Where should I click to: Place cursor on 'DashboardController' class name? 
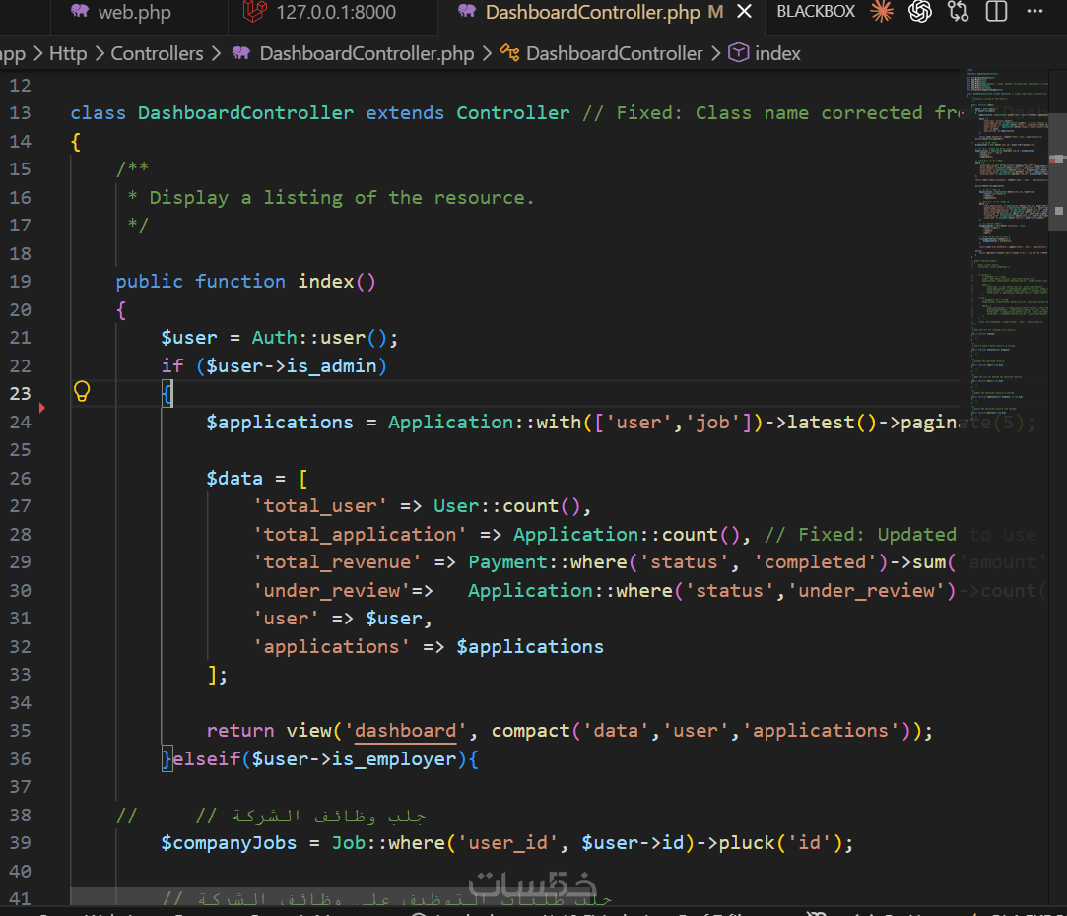click(245, 113)
